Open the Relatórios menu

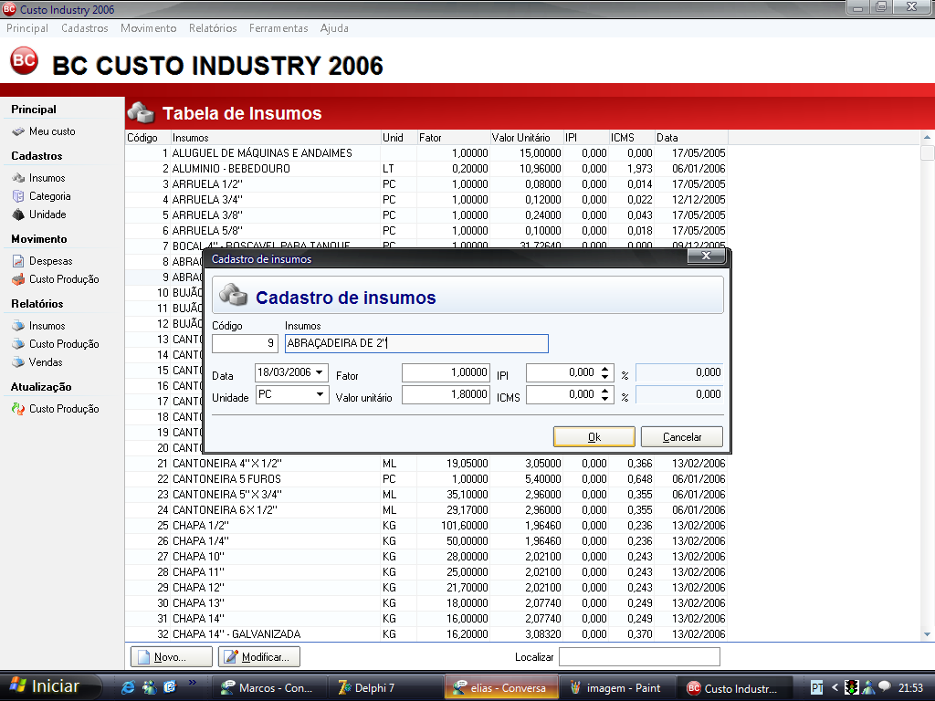pos(213,28)
